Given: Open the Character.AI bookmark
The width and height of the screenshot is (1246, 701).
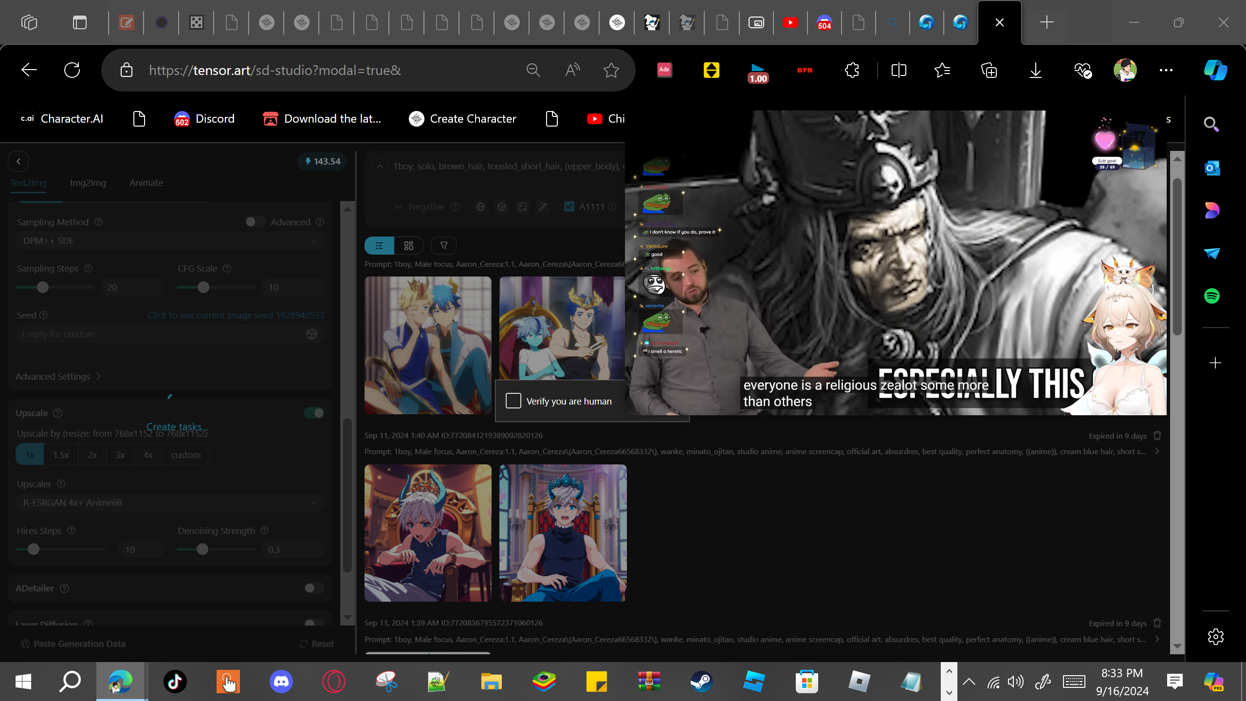Looking at the screenshot, I should [x=62, y=119].
